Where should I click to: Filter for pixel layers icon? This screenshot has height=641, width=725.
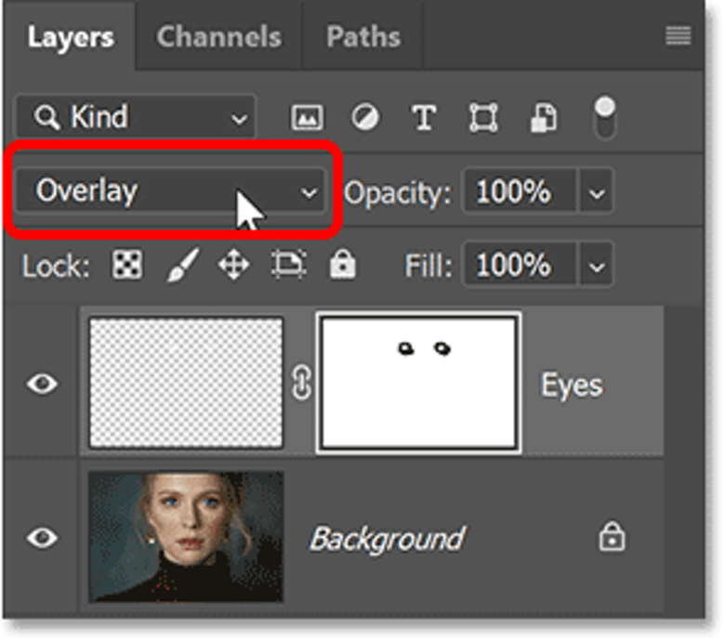(x=307, y=117)
